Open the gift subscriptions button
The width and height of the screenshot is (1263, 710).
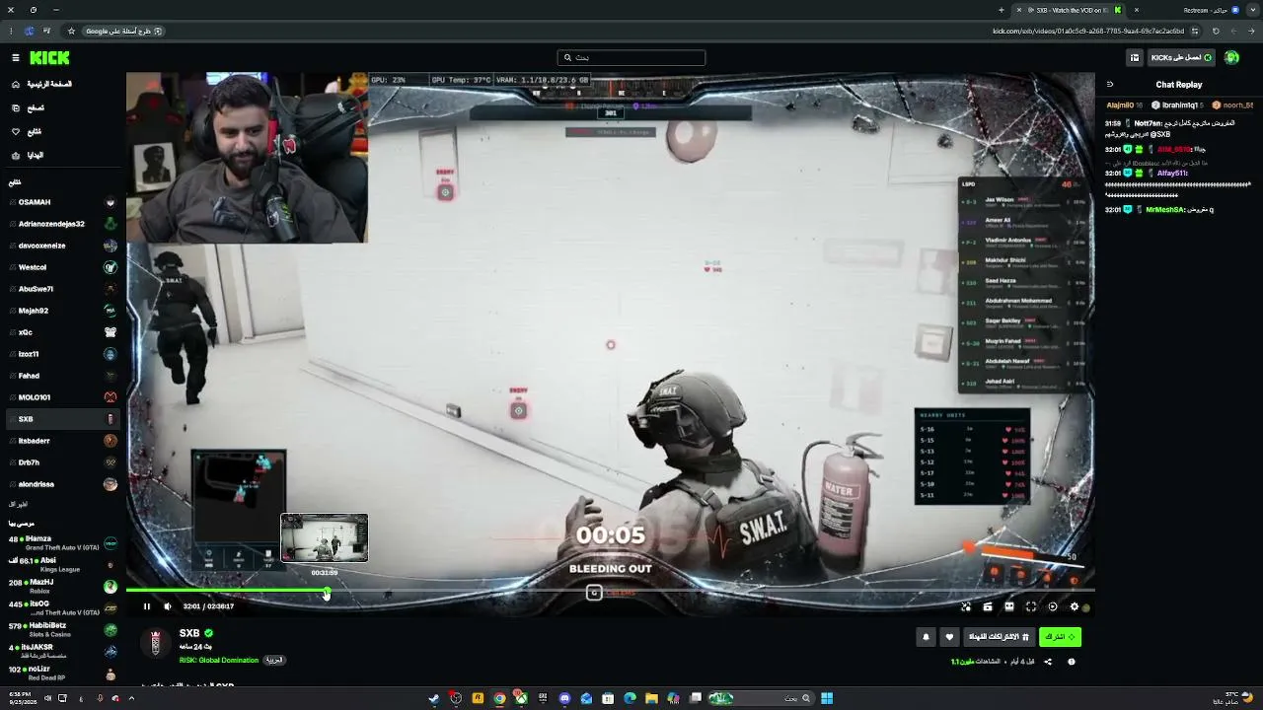coord(999,637)
